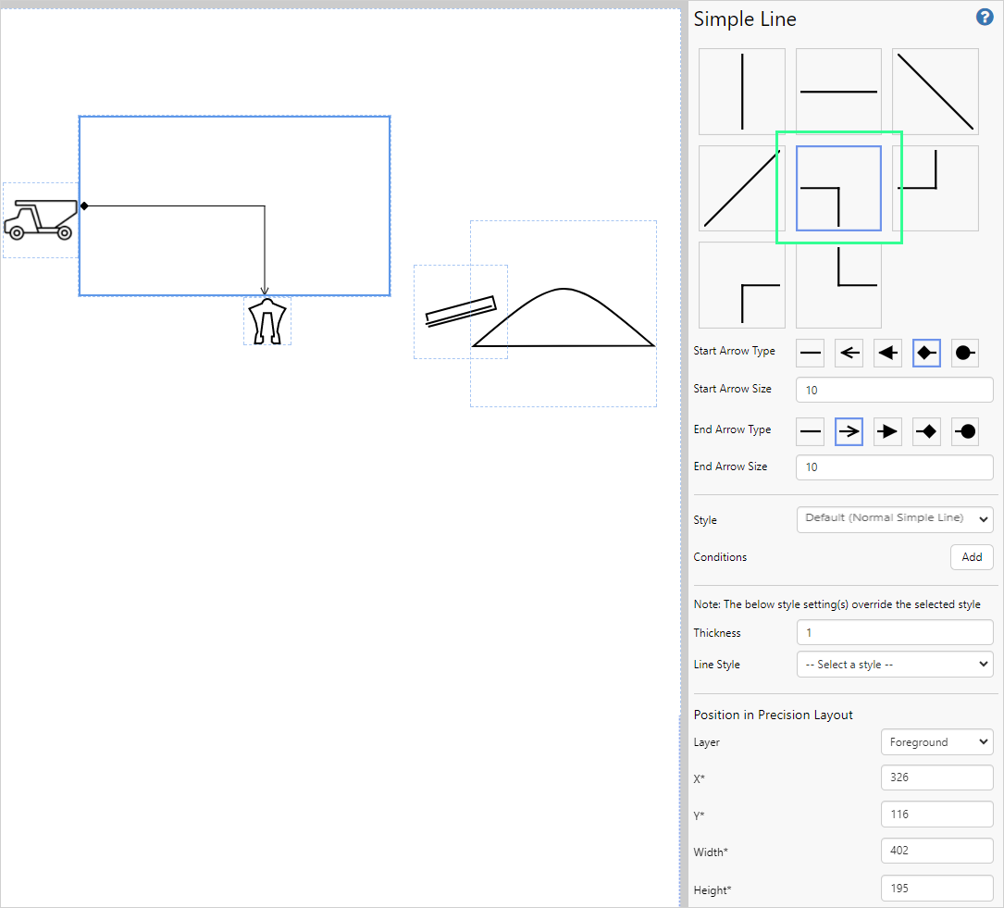Click the Thickness input field
The image size is (1004, 908).
pyautogui.click(x=894, y=633)
